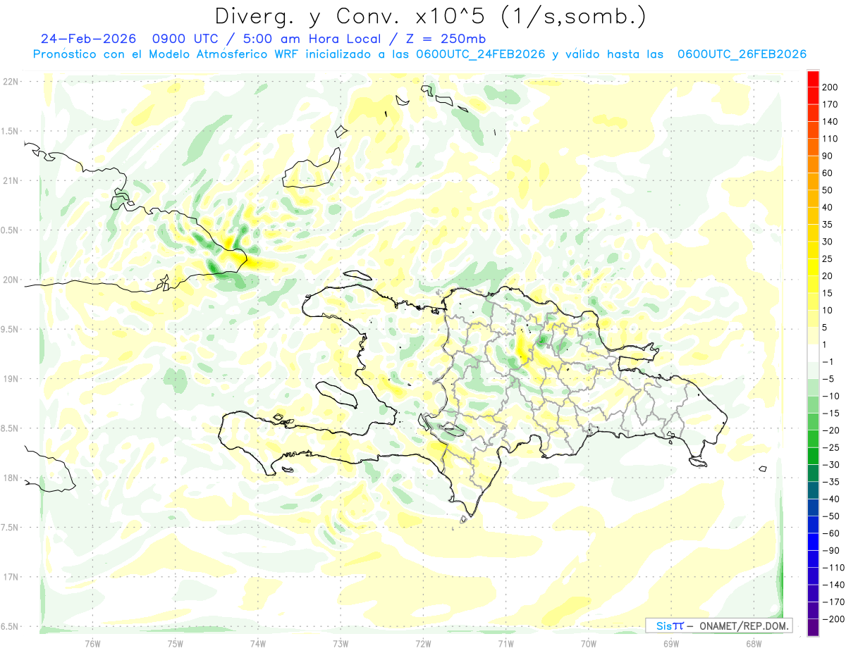Viewport: 846px width, 653px height.
Task: Click the white swatch between 1 and -1
Action: pos(813,354)
